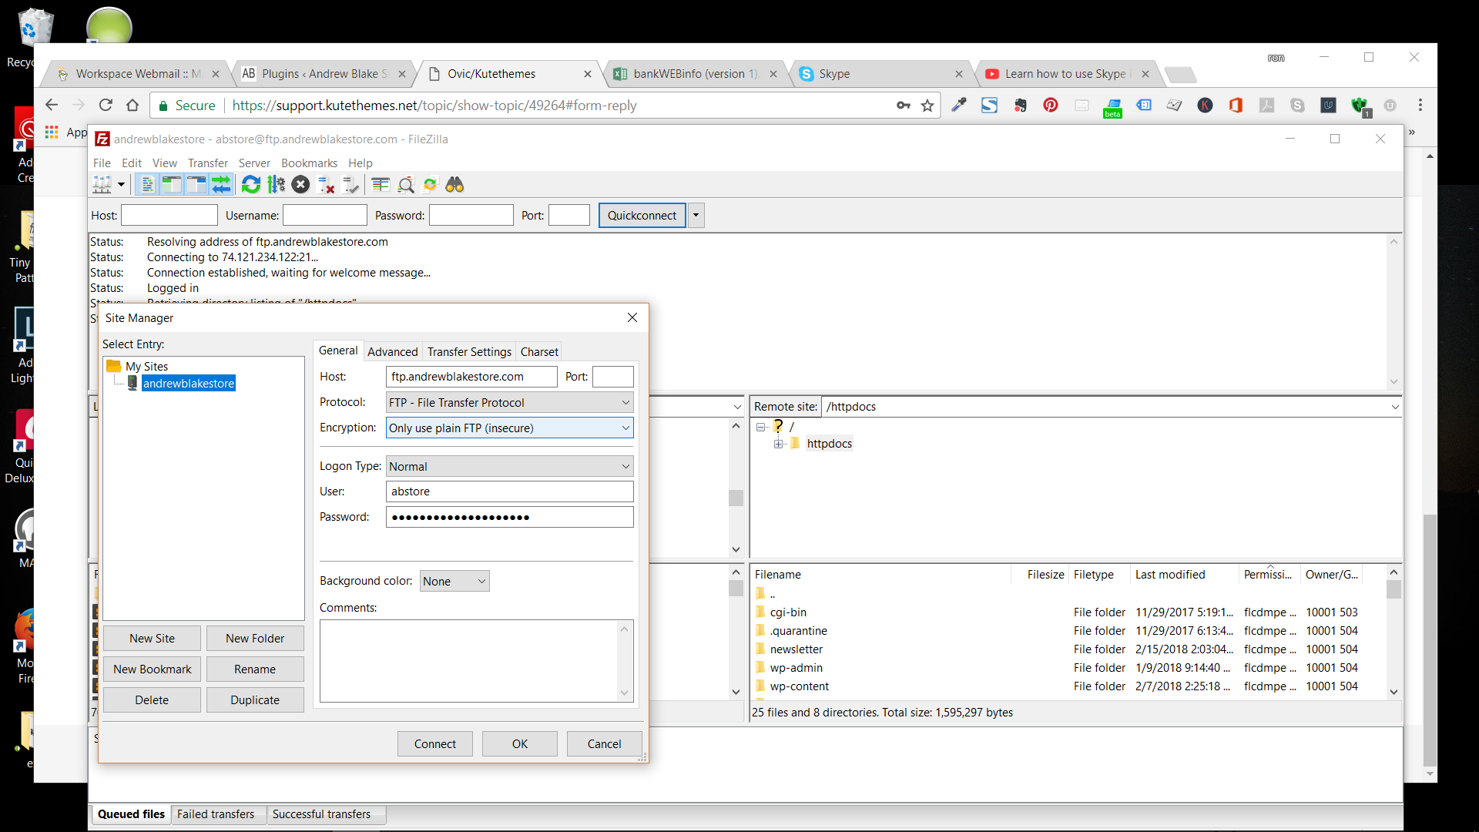The image size is (1479, 832).
Task: Click the New Bookmark button
Action: pyautogui.click(x=152, y=669)
